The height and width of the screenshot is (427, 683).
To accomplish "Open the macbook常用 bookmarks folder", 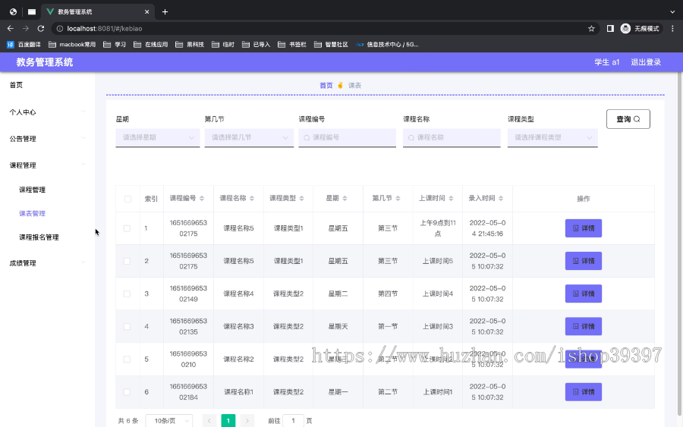I will pos(72,45).
